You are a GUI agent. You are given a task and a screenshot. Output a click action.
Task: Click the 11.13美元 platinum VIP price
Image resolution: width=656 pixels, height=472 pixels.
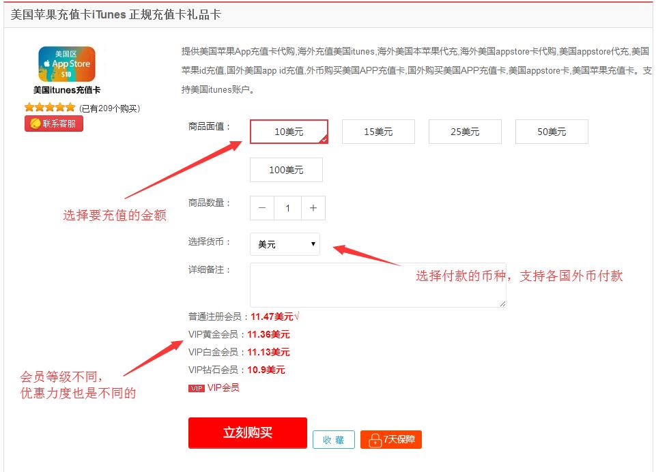[x=268, y=352]
